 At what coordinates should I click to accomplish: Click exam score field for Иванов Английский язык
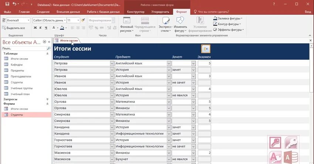[204, 76]
